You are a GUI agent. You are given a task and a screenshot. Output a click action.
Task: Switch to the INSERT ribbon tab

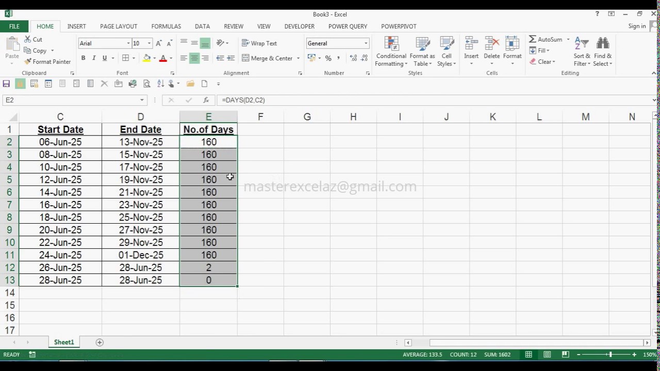[x=77, y=26]
